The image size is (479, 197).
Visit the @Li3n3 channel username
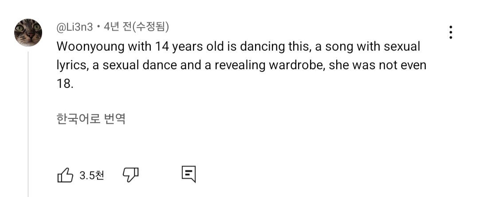pyautogui.click(x=75, y=27)
